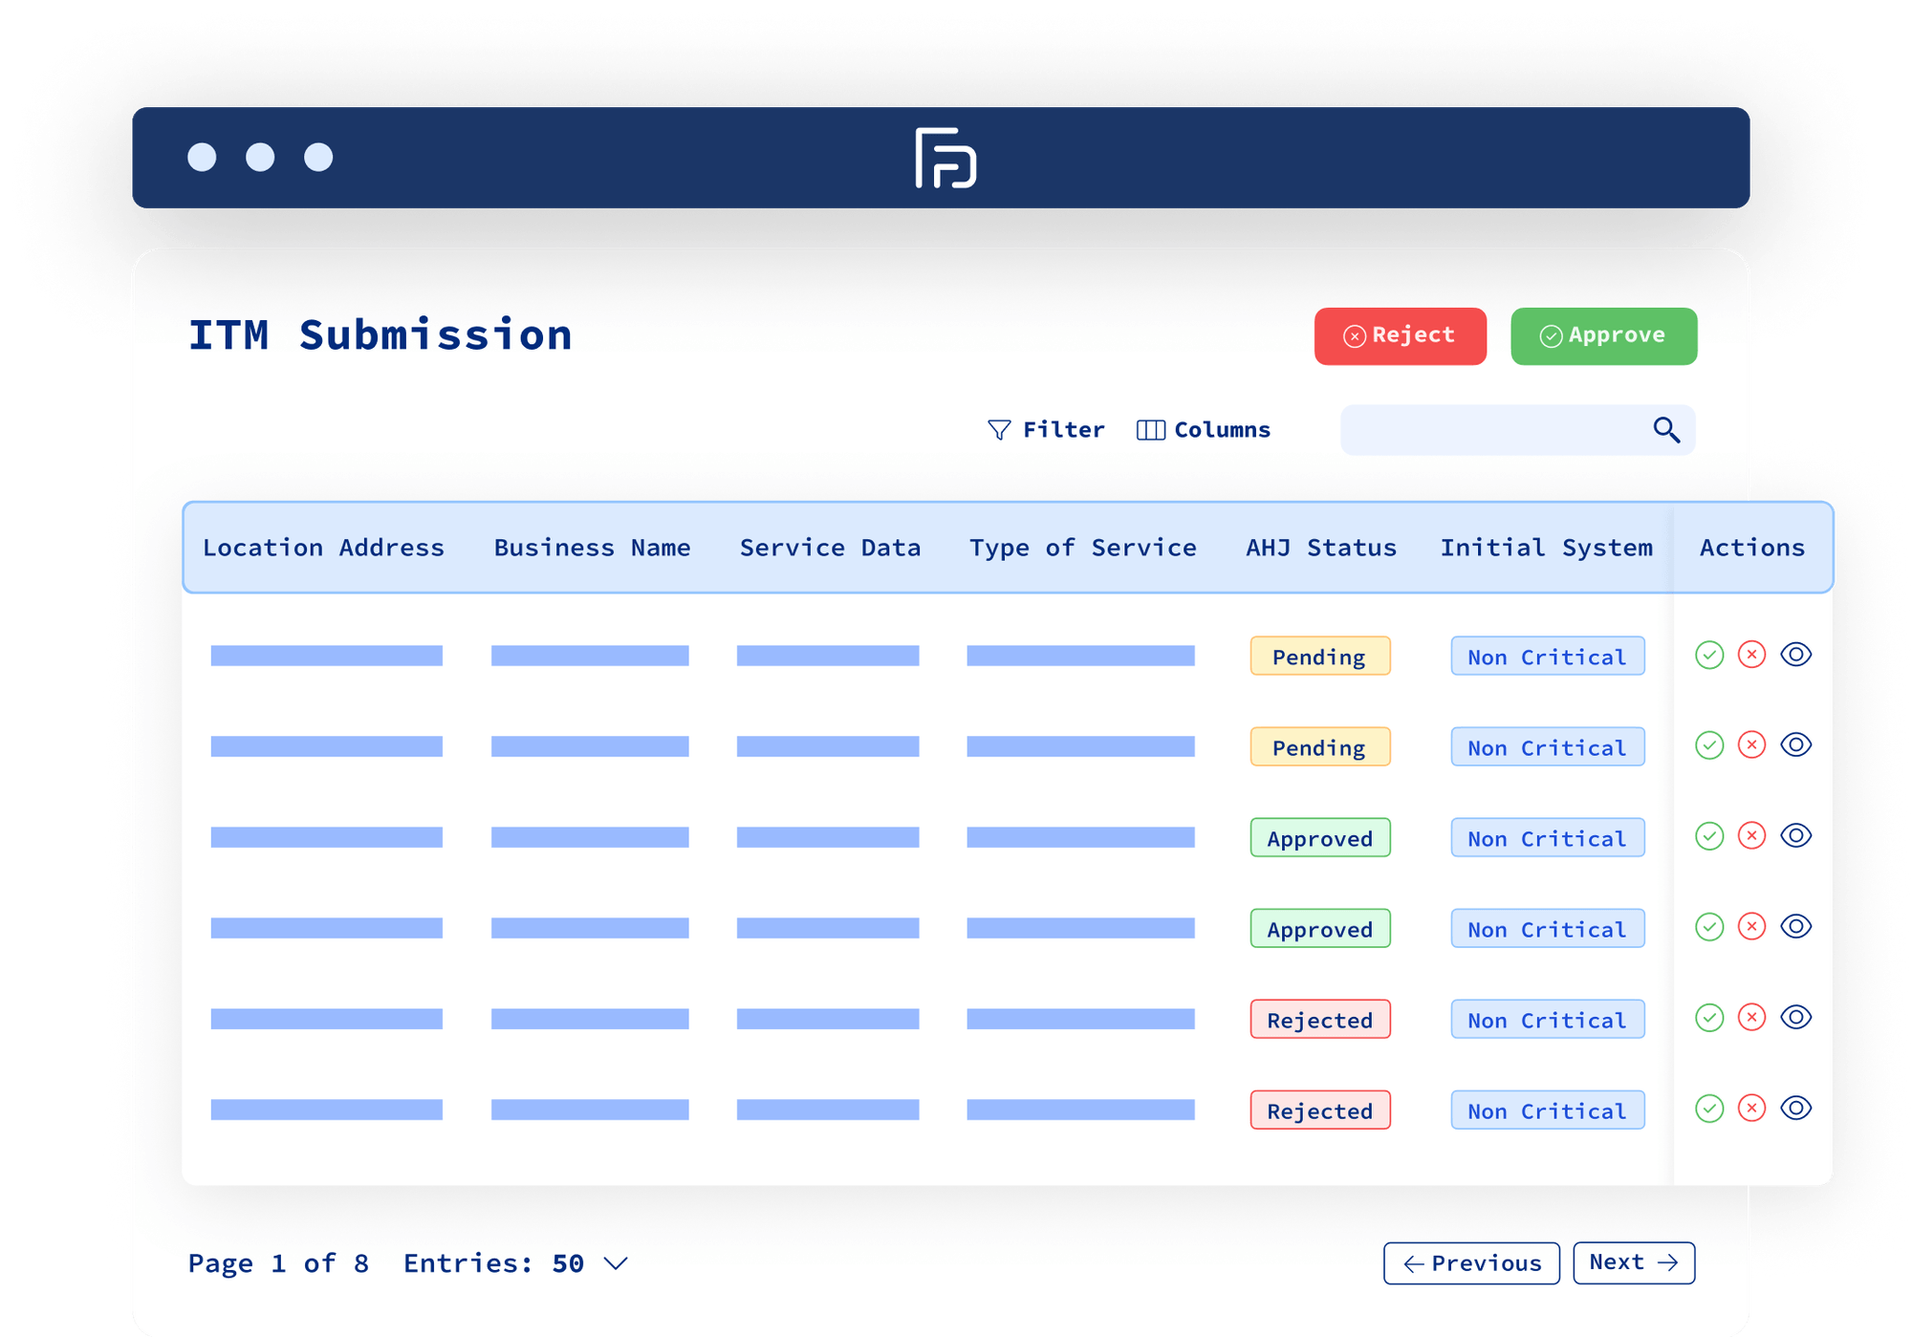
Task: Click the Location Address column header
Action: (x=323, y=548)
